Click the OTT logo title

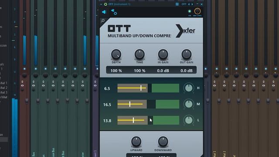pyautogui.click(x=119, y=28)
